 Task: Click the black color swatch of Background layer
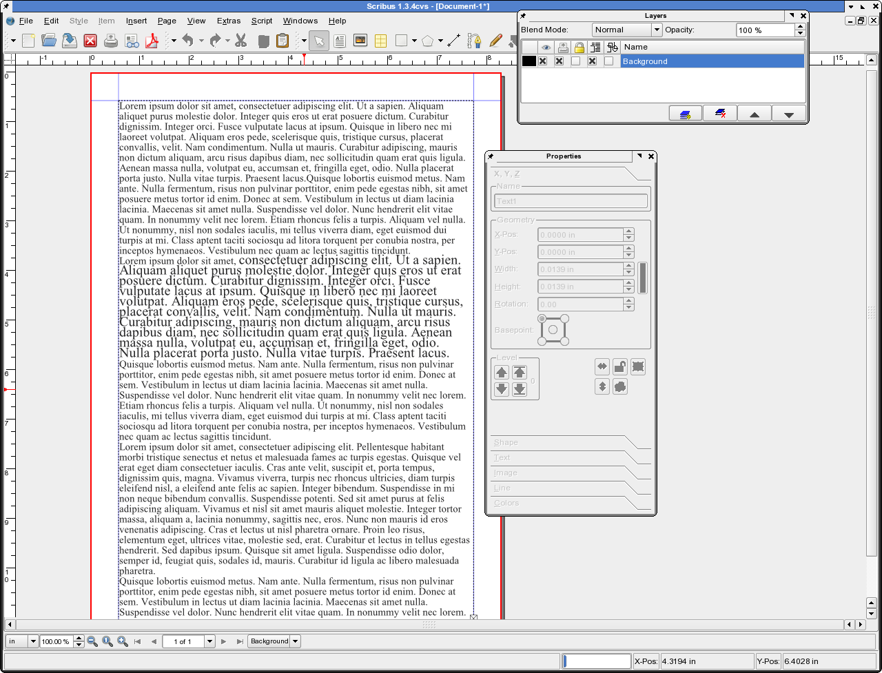(x=529, y=61)
